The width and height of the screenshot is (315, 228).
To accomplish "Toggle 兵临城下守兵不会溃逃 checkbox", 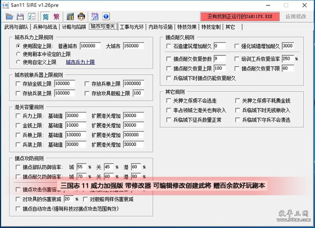I will coord(238,120).
